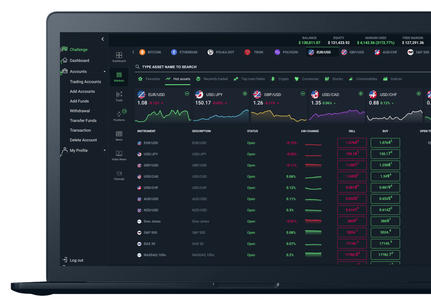Click the search magnifier icon
This screenshot has width=431, height=300.
pos(137,67)
